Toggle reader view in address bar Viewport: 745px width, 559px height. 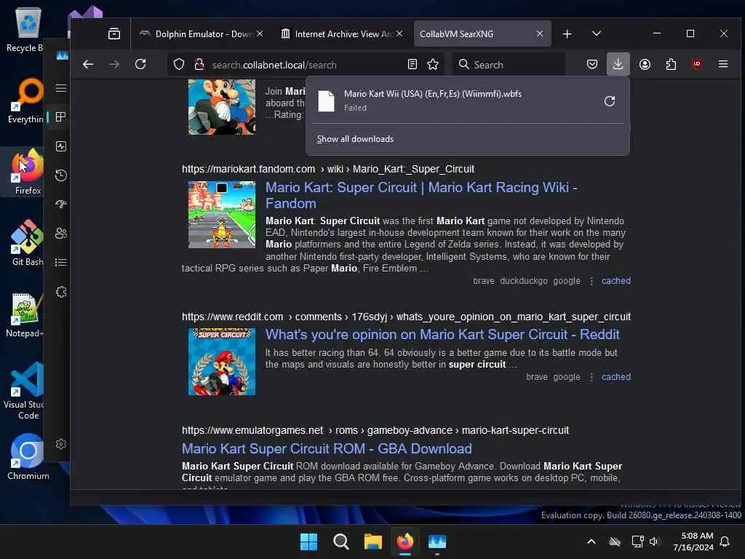(413, 64)
